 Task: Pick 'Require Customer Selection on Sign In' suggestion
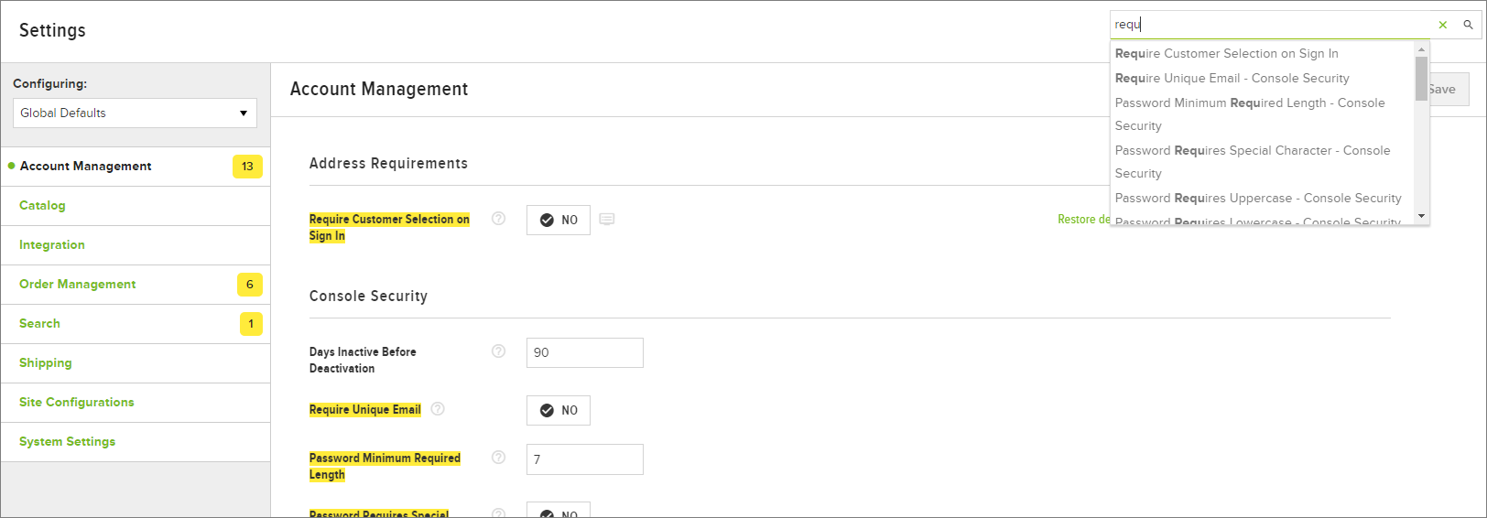pyautogui.click(x=1226, y=54)
